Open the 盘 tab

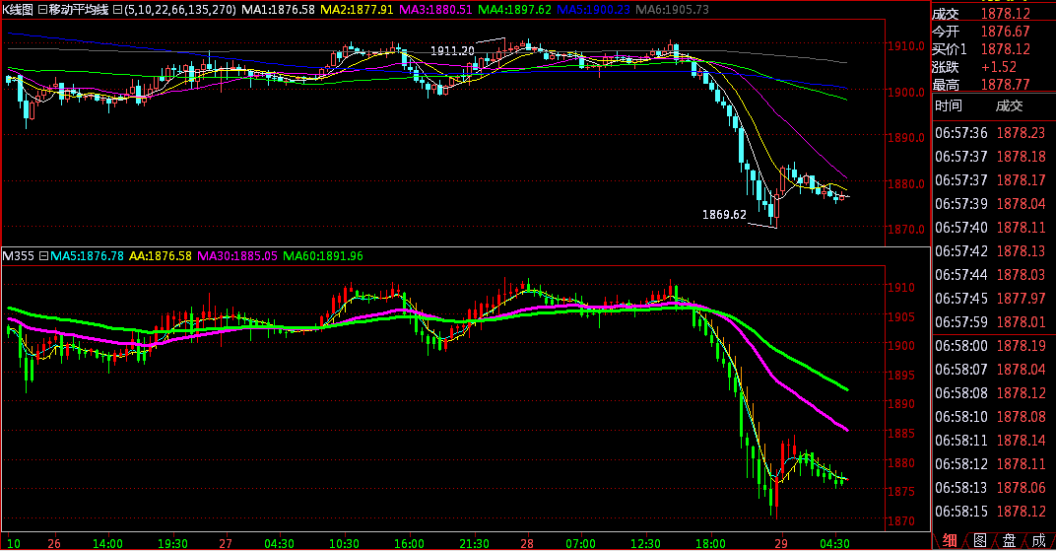coord(1009,540)
